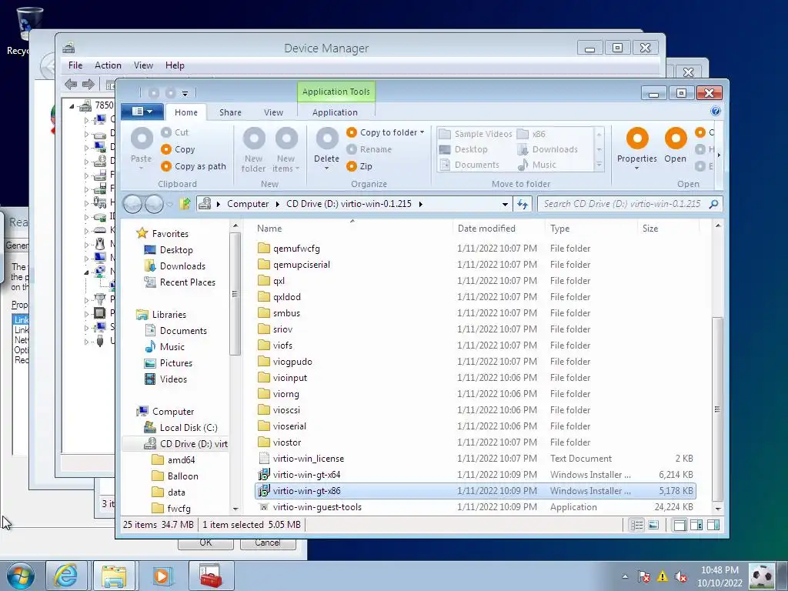
Task: Click the Rename command
Action: point(369,149)
